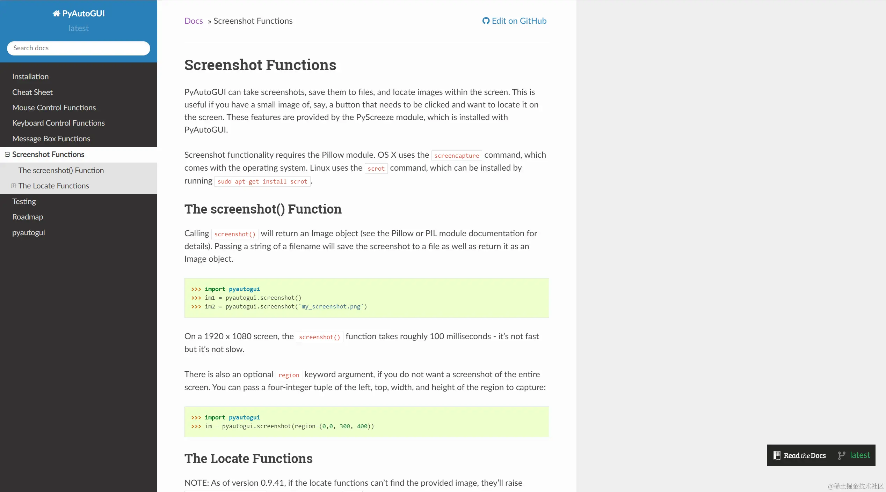Image resolution: width=886 pixels, height=492 pixels.
Task: Open the pyautogui module page link
Action: [28, 232]
